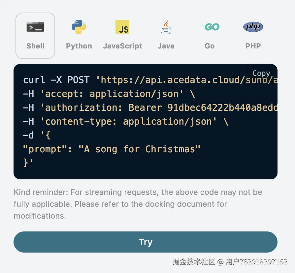Click the content-type header line
295x273 pixels.
tap(125, 121)
